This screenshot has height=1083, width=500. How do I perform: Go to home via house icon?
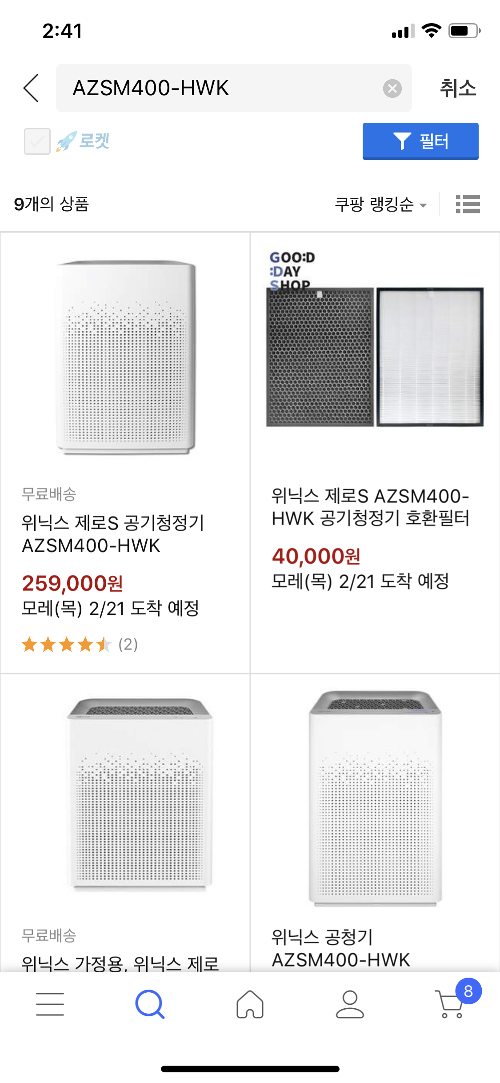[250, 1004]
